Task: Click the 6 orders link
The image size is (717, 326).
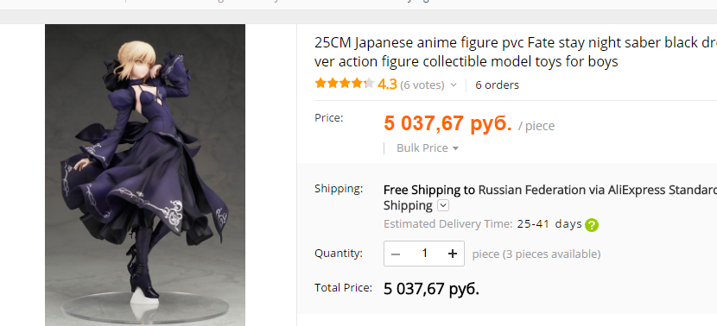Action: point(497,85)
